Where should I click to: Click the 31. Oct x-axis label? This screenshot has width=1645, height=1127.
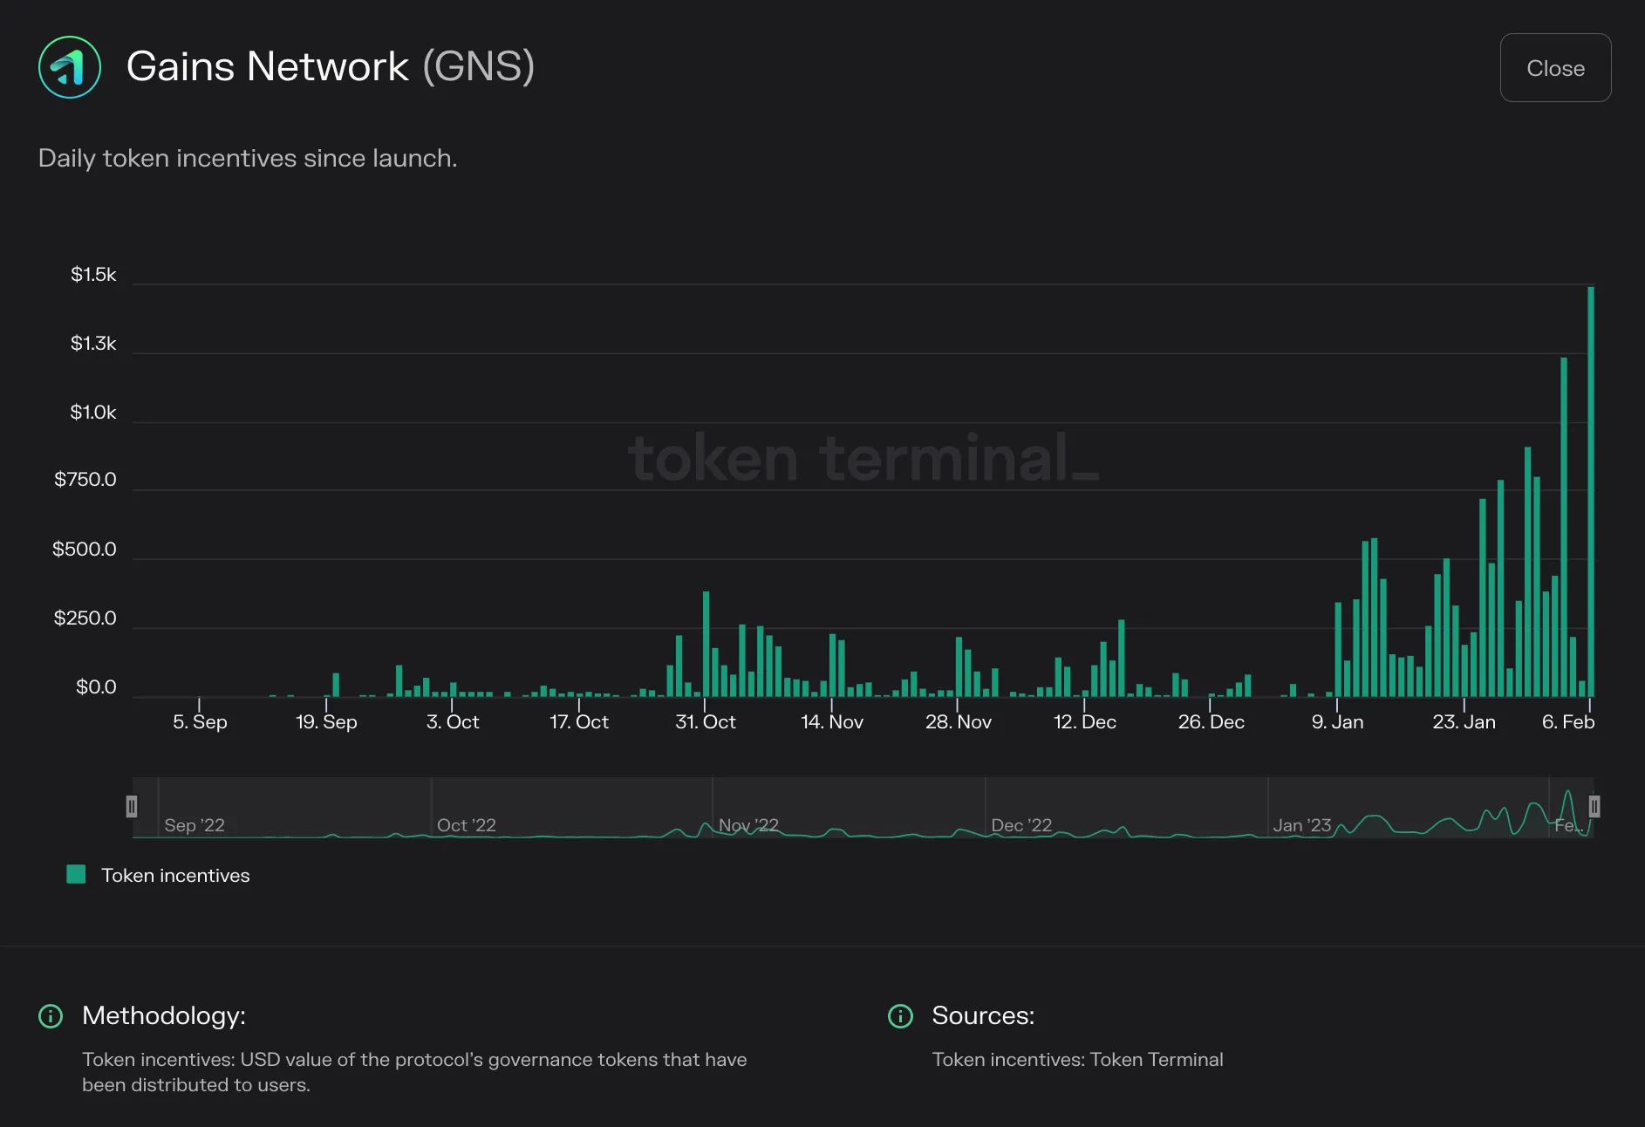coord(706,722)
